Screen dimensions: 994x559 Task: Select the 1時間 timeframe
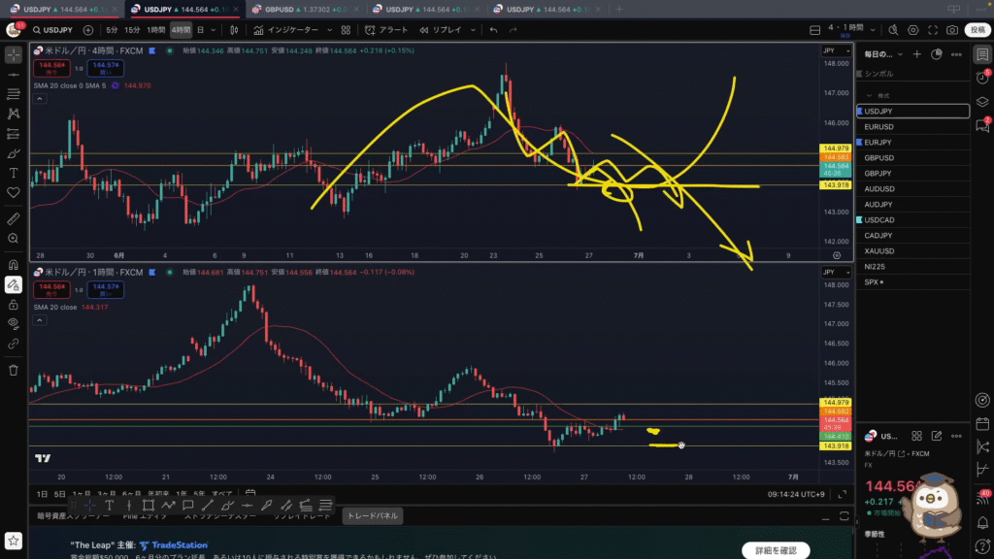point(156,30)
